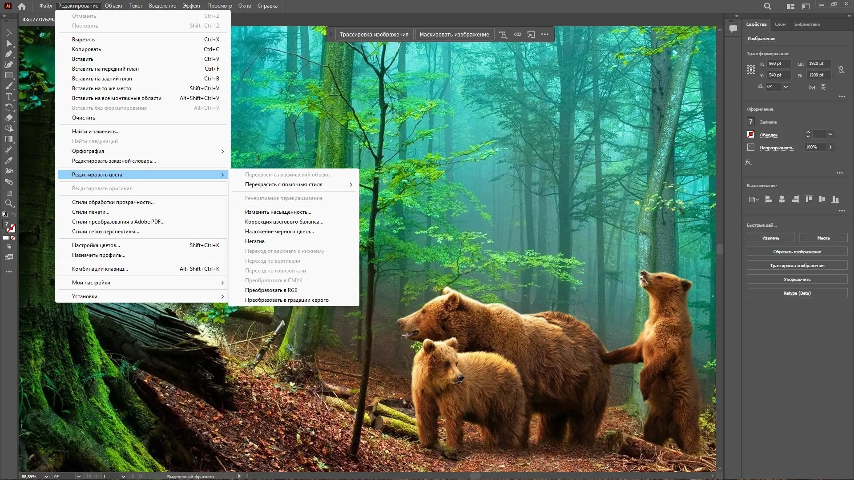Align selection to horizontal center

point(781,199)
